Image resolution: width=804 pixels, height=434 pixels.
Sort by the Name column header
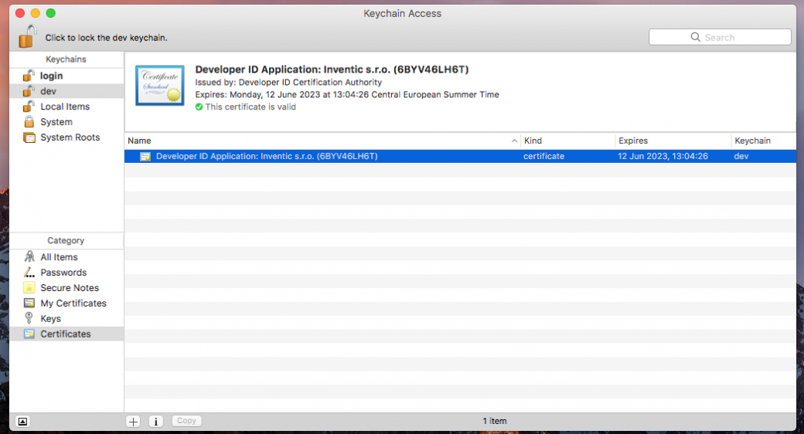click(322, 141)
